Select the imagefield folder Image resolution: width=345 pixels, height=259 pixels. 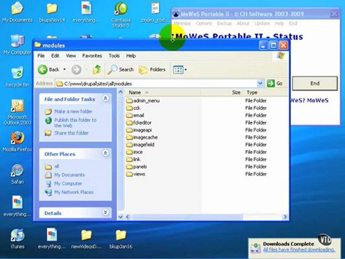point(140,145)
